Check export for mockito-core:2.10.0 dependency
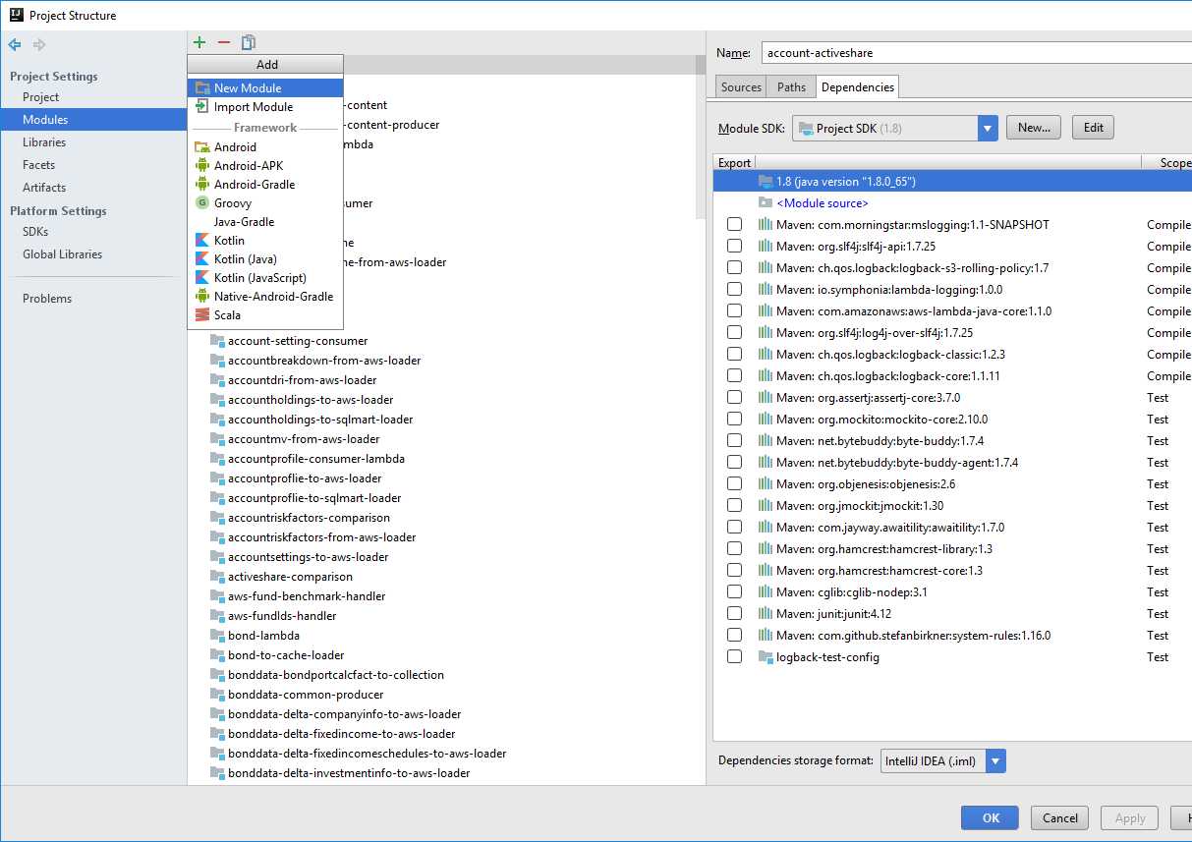Image resolution: width=1192 pixels, height=842 pixels. pos(734,420)
